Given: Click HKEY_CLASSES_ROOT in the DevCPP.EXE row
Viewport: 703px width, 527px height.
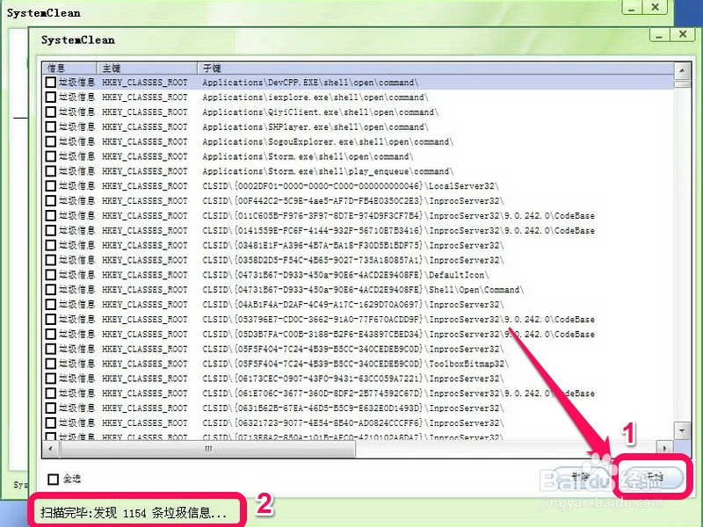Looking at the screenshot, I should [x=145, y=82].
